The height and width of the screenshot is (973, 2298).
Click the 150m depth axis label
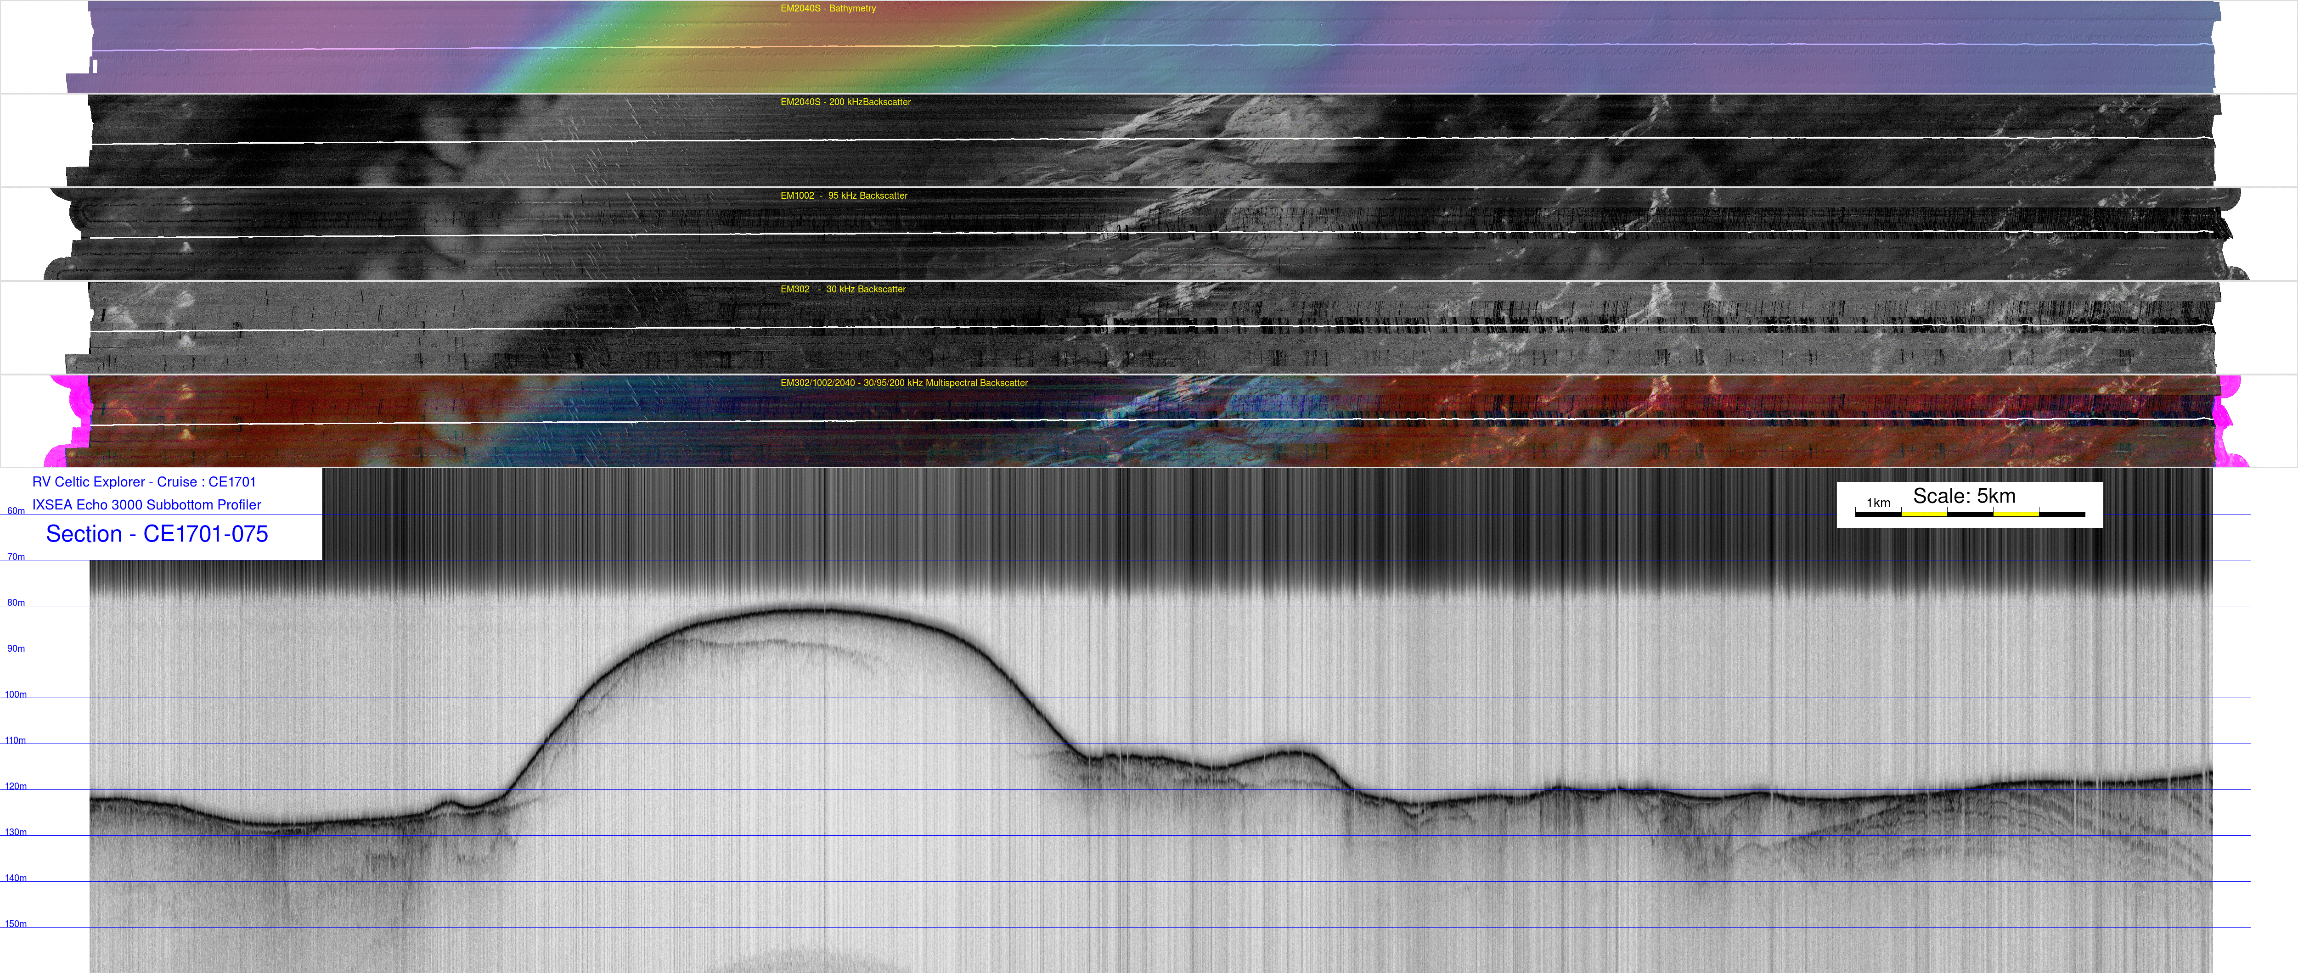tap(16, 924)
